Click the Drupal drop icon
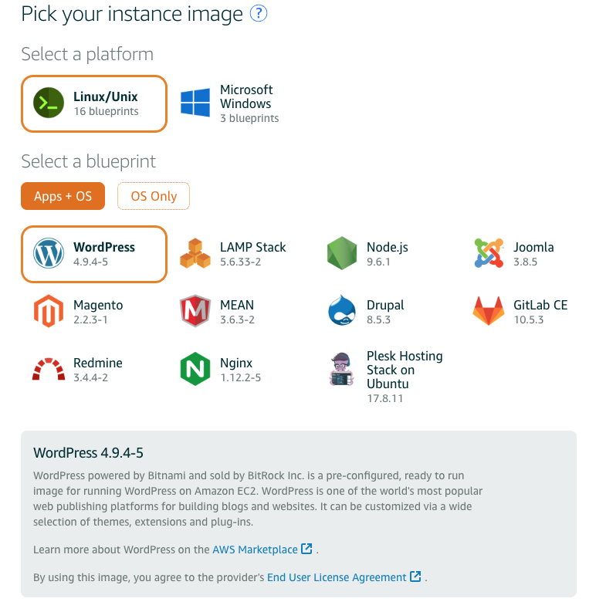The width and height of the screenshot is (606, 612). point(342,312)
